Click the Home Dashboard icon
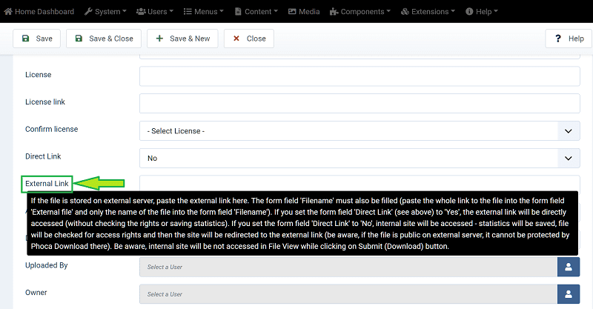 (9, 12)
